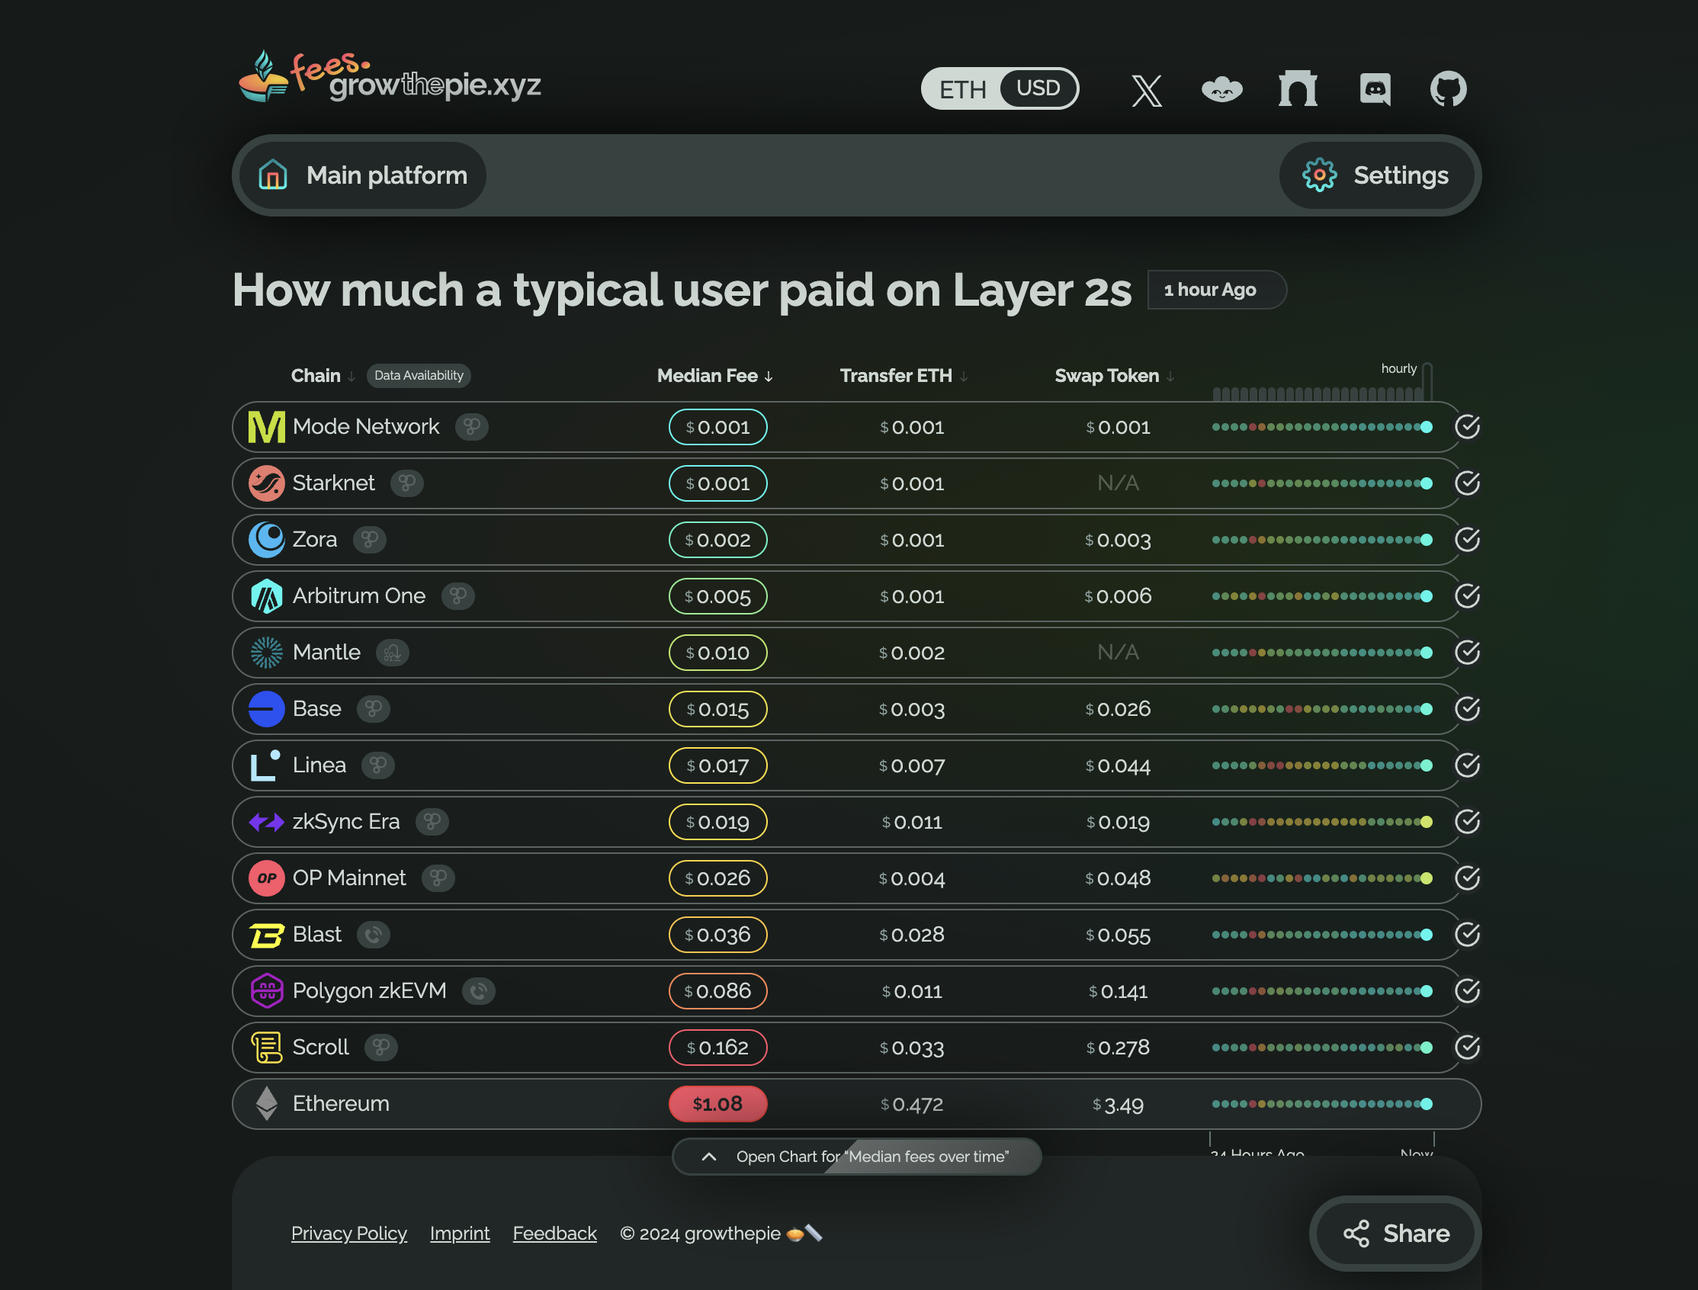
Task: Deselect the Zora row checkmark
Action: coord(1468,540)
